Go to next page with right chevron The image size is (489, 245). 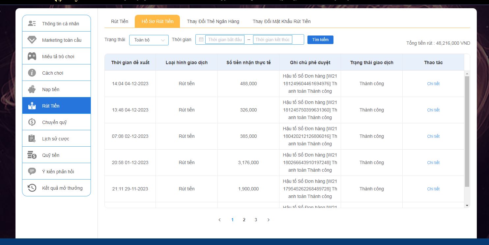click(268, 220)
